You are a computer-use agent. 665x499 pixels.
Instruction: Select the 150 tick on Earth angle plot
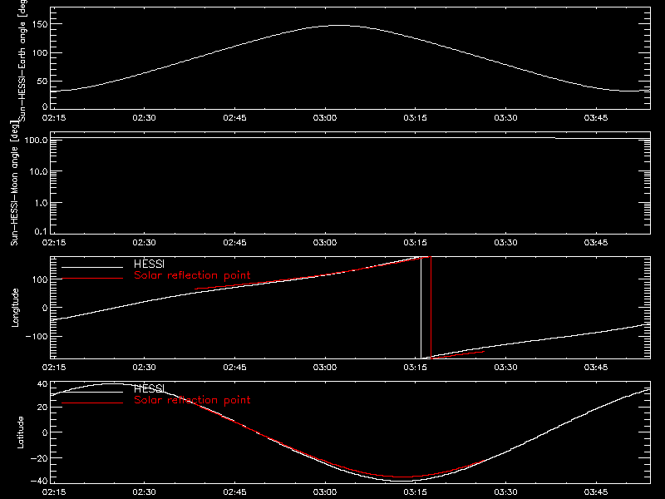pos(40,24)
